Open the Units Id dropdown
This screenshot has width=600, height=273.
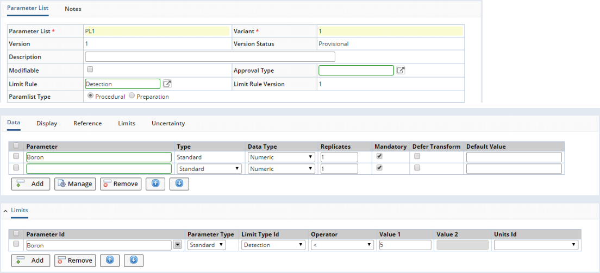click(536, 245)
